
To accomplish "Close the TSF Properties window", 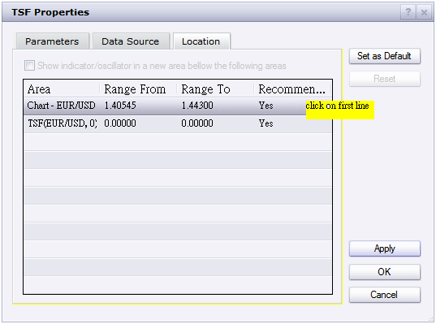I will tap(424, 12).
